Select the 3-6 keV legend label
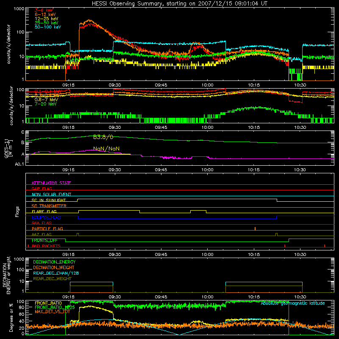Image resolution: width=339 pixels, height=339 pixels. coord(44,10)
